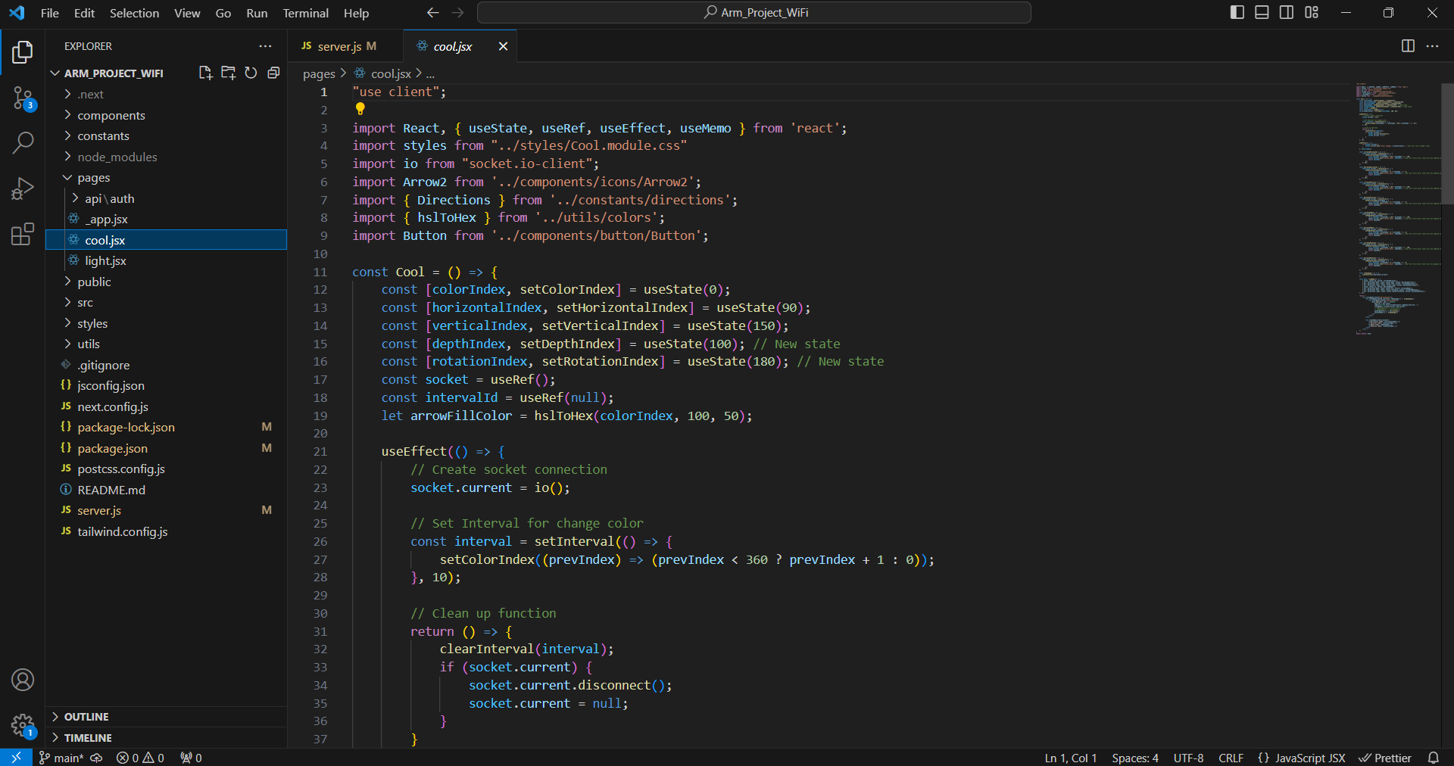Image resolution: width=1454 pixels, height=766 pixels.
Task: Click the JavaScript JSX language mode
Action: [x=1309, y=758]
